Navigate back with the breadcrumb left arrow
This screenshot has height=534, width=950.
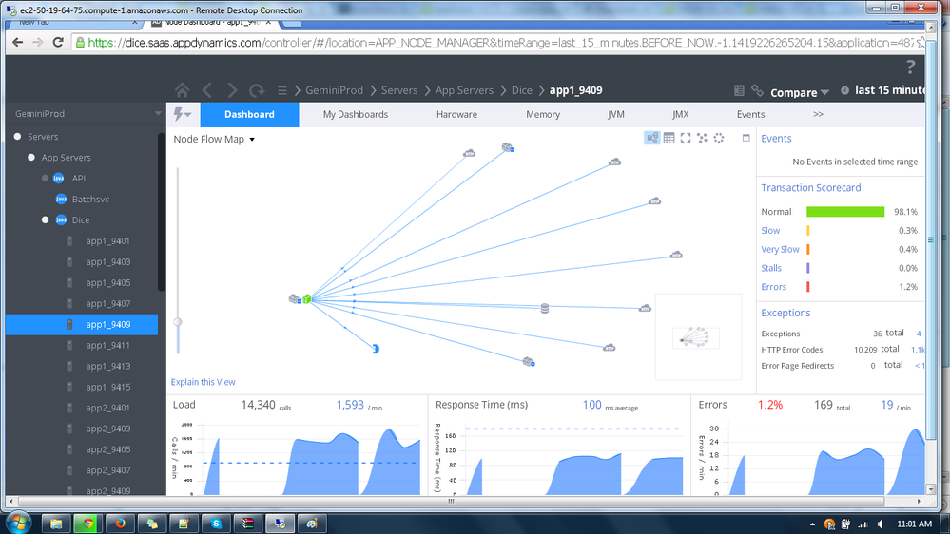click(x=207, y=91)
